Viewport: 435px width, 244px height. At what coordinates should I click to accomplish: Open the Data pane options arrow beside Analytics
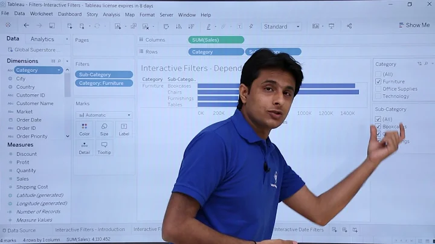click(x=67, y=39)
